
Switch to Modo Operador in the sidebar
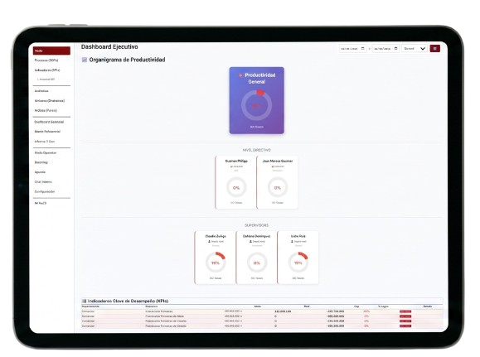tap(46, 152)
